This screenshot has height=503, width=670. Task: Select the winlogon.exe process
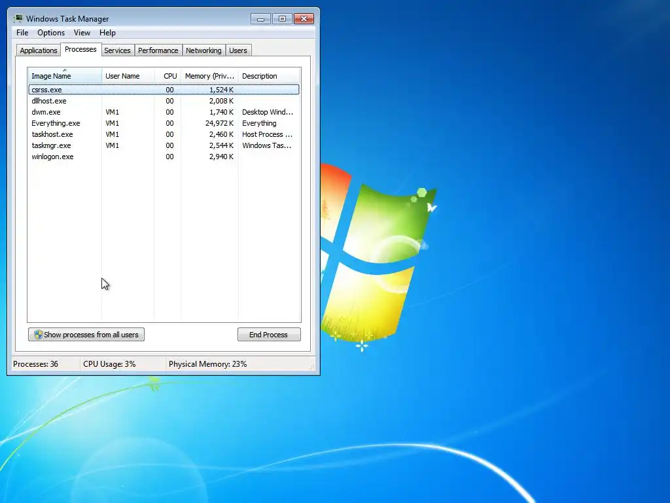click(164, 157)
